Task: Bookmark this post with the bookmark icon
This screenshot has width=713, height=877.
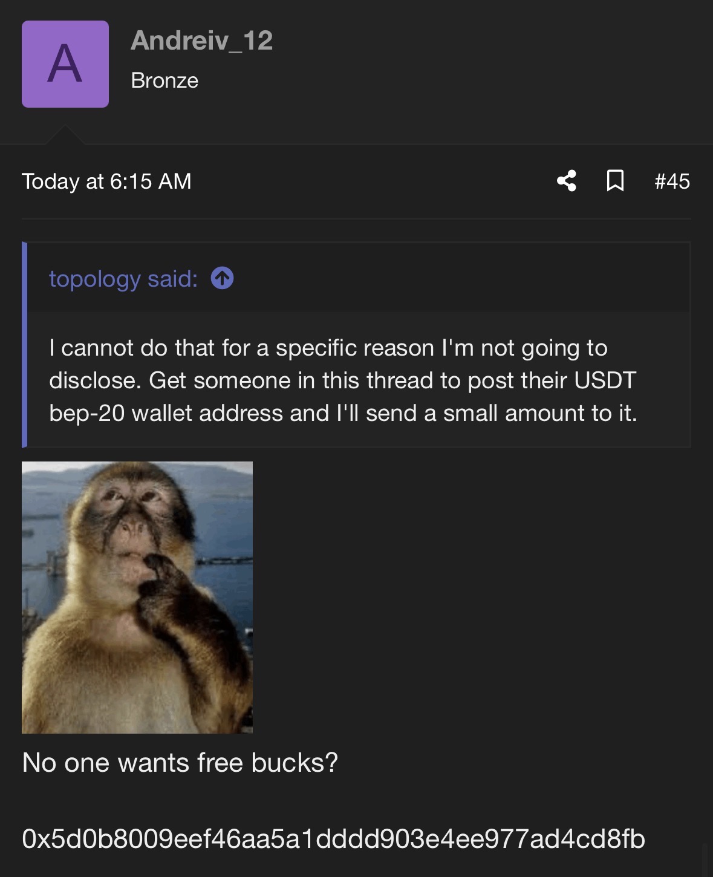Action: click(615, 181)
